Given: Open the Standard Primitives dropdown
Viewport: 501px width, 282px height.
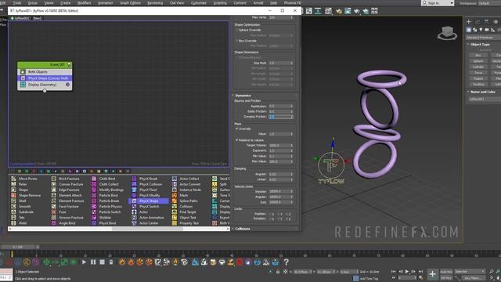Looking at the screenshot, I should pyautogui.click(x=483, y=38).
